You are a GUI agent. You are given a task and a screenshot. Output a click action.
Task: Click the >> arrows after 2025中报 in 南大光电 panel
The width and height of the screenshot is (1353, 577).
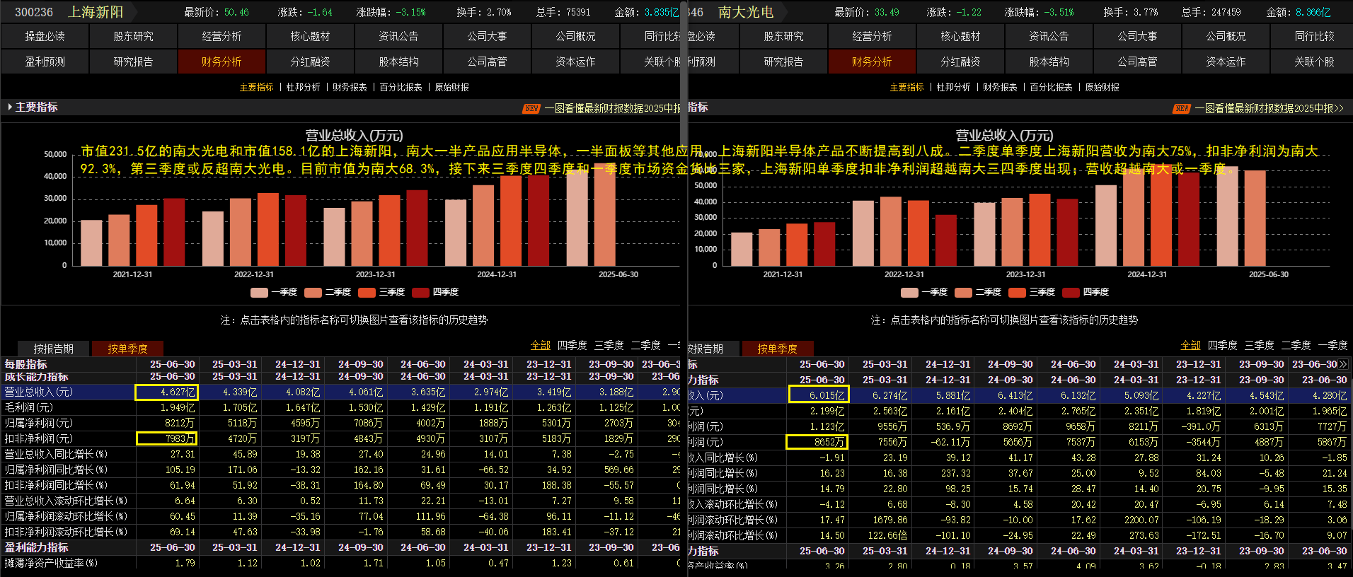[1338, 108]
